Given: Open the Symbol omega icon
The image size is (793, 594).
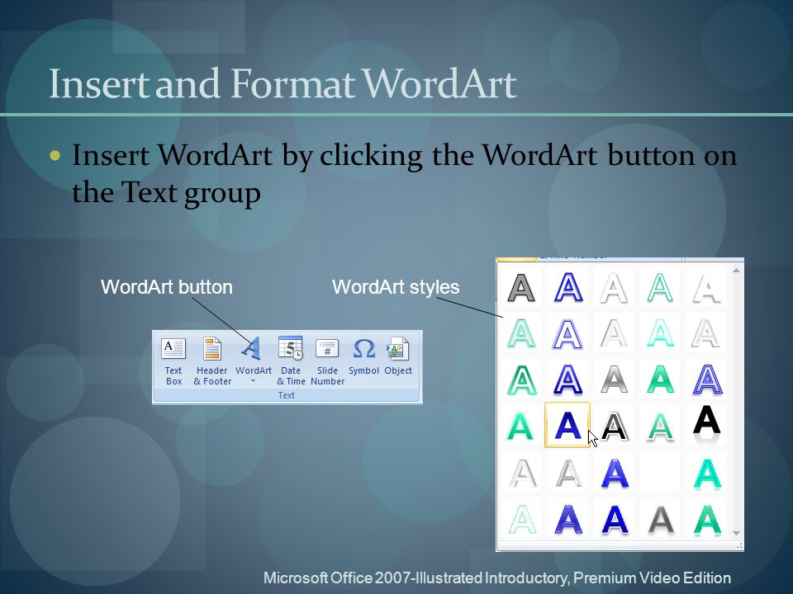Looking at the screenshot, I should [363, 348].
